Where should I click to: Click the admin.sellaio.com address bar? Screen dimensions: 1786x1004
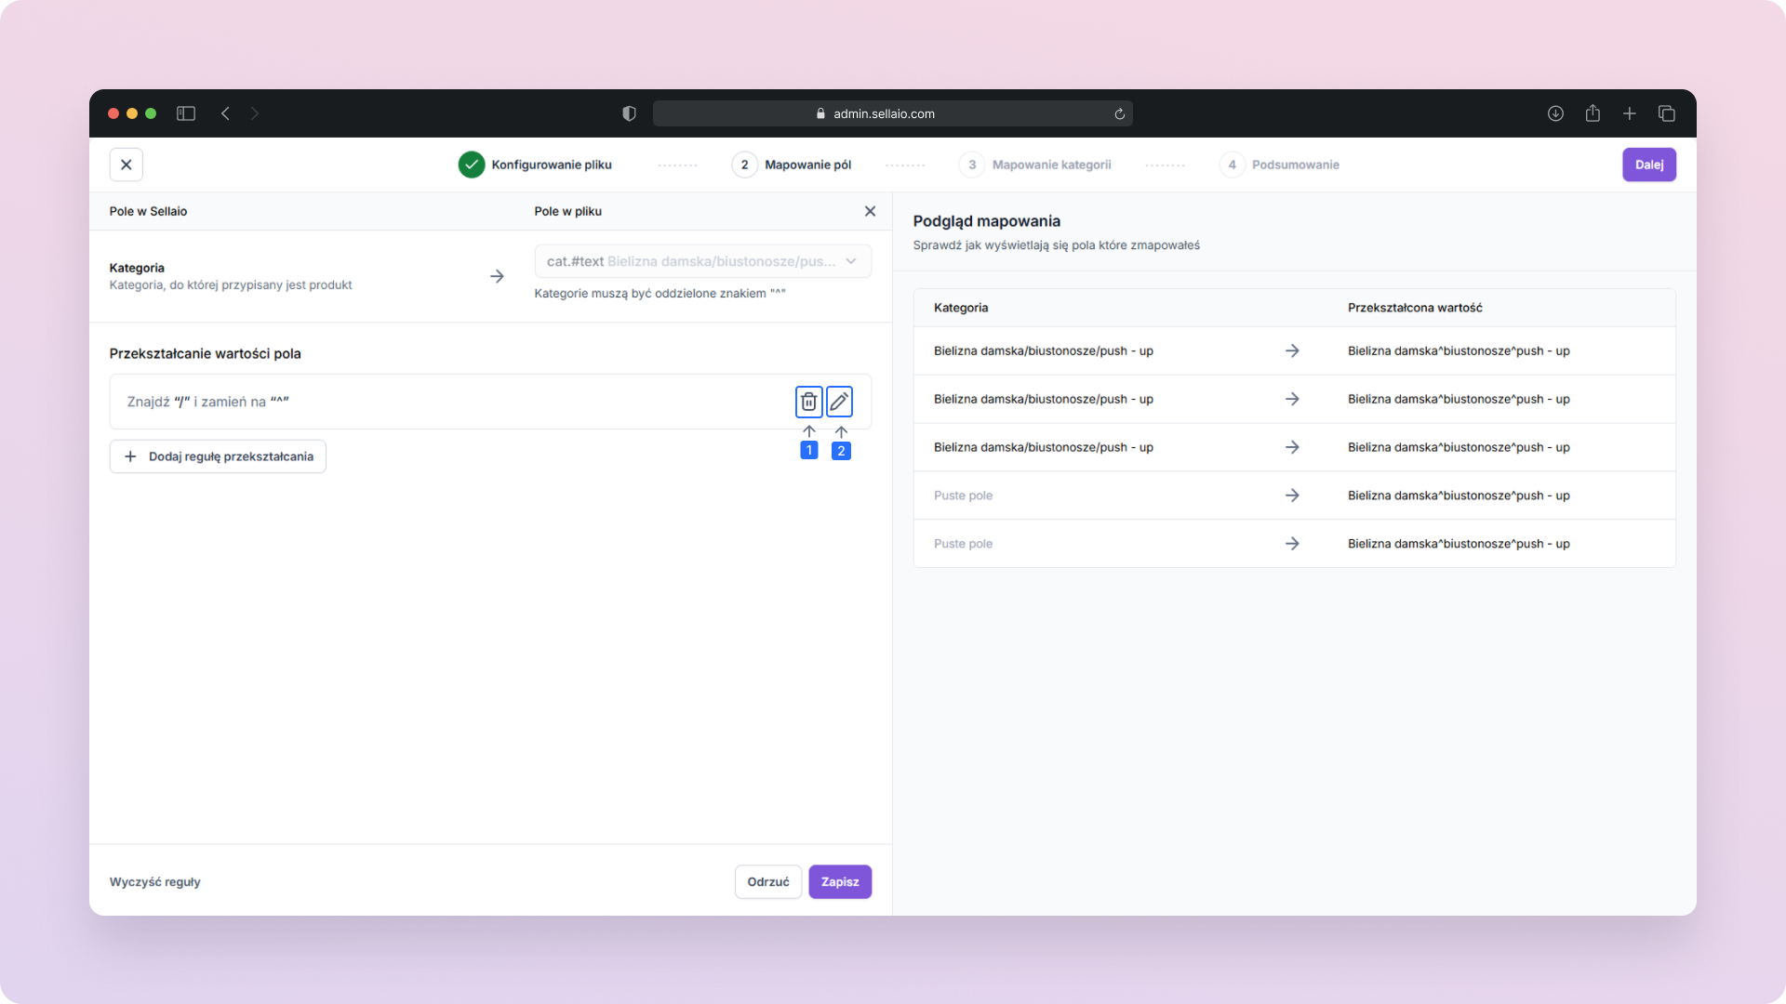click(893, 113)
